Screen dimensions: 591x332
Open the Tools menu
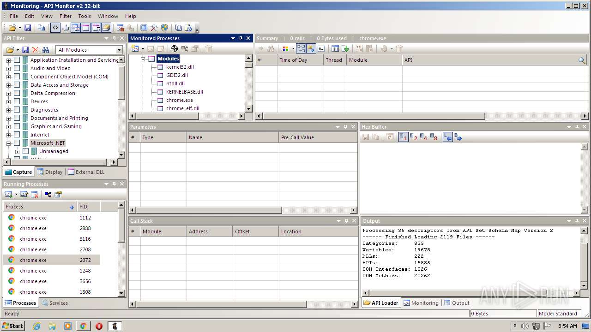[84, 16]
